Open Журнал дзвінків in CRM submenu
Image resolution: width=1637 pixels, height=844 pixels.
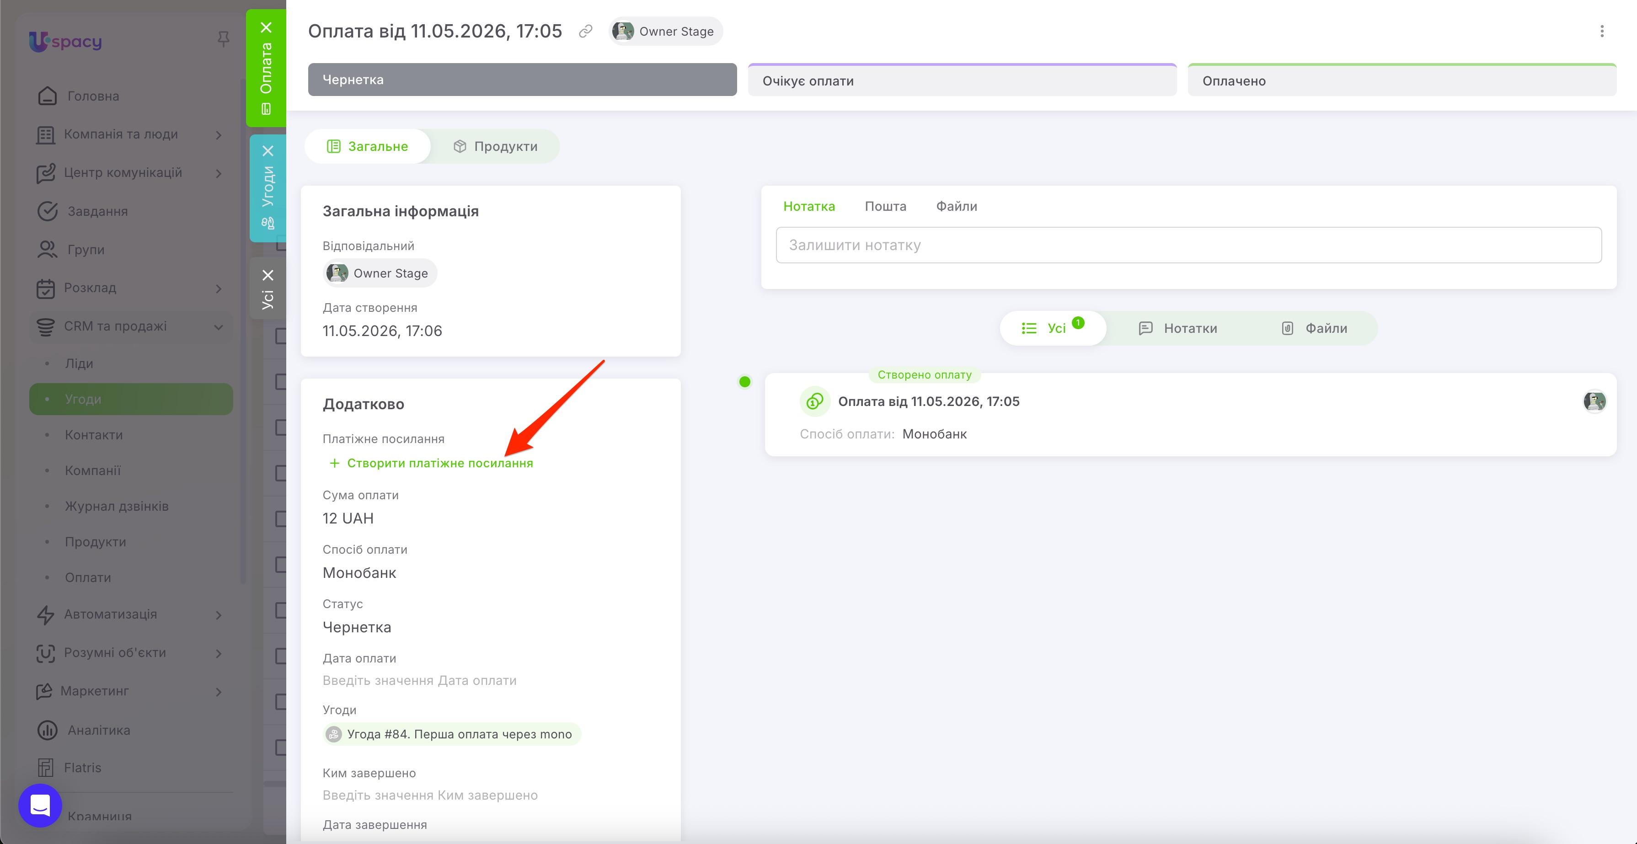click(116, 507)
